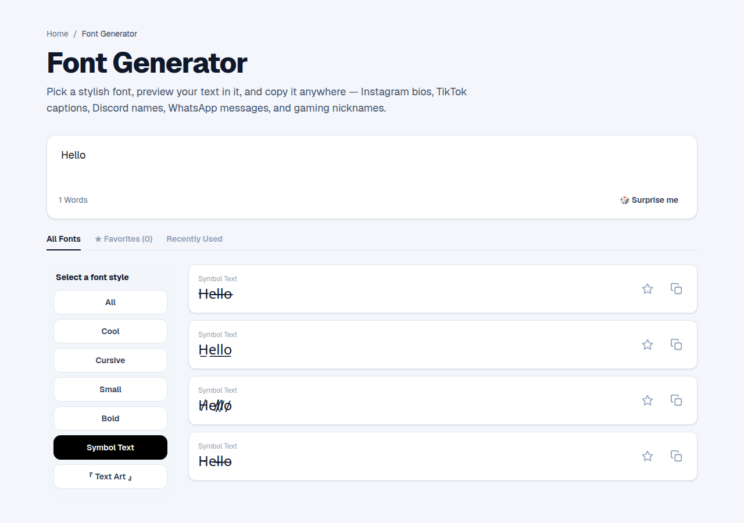Viewport: 744px width, 523px height.
Task: Star the slashed Hello symbol font
Action: click(x=648, y=400)
